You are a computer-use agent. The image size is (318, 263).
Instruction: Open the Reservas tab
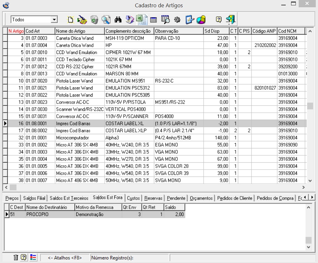(153, 198)
